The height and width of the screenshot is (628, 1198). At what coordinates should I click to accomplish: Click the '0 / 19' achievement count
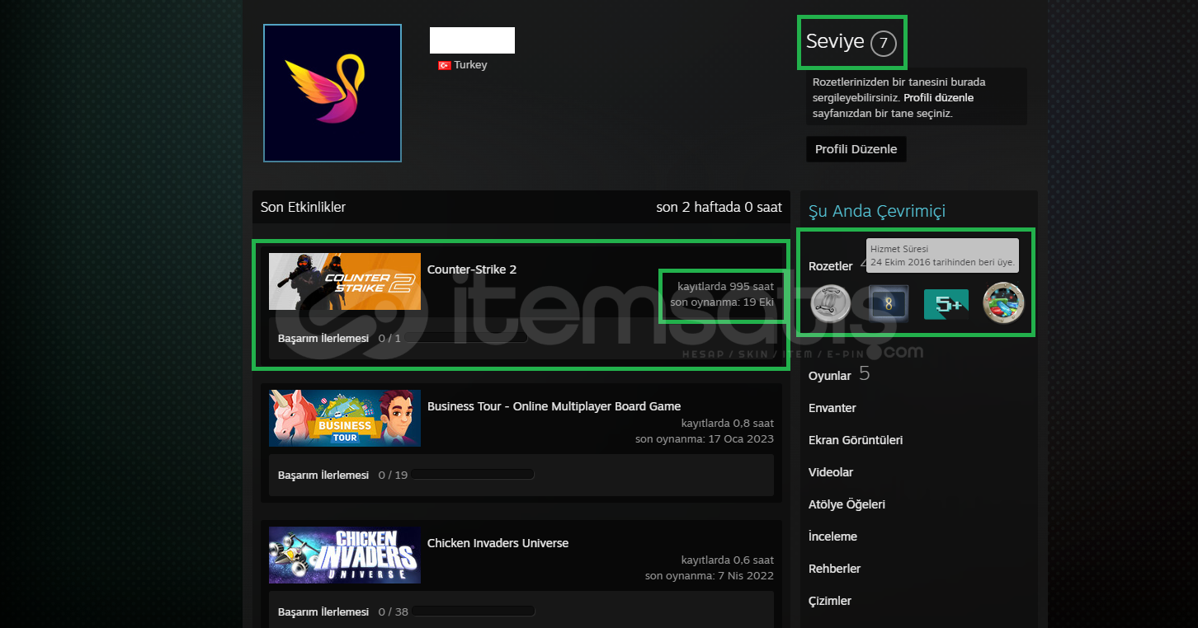pos(393,475)
